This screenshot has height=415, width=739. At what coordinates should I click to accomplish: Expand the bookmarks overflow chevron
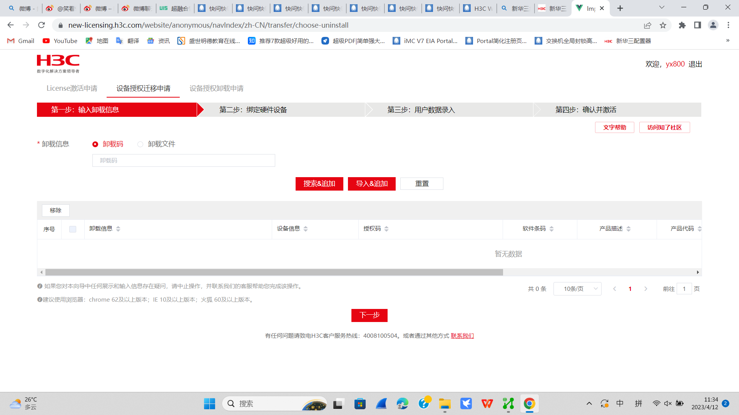coord(727,41)
